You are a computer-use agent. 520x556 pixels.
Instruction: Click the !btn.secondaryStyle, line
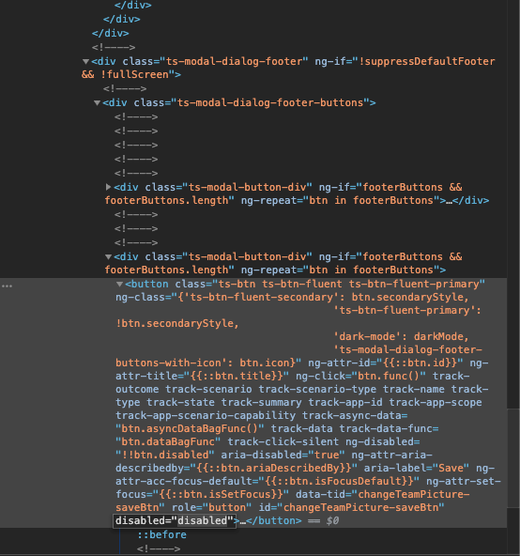tap(177, 323)
